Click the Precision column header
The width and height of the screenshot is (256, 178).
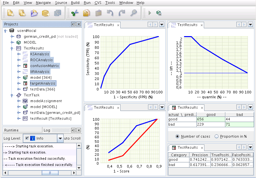point(200,155)
